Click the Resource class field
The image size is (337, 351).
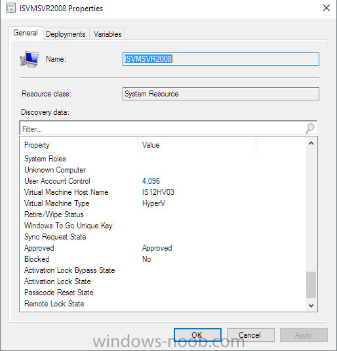pyautogui.click(x=221, y=94)
